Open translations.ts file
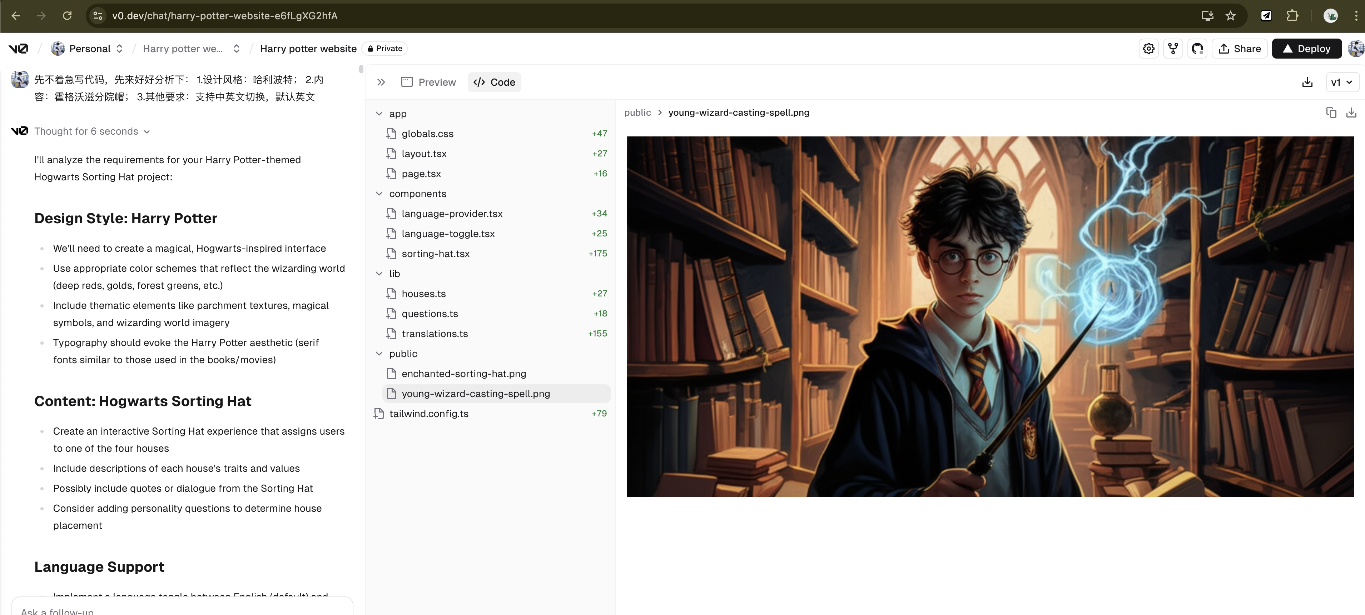 [x=496, y=334]
